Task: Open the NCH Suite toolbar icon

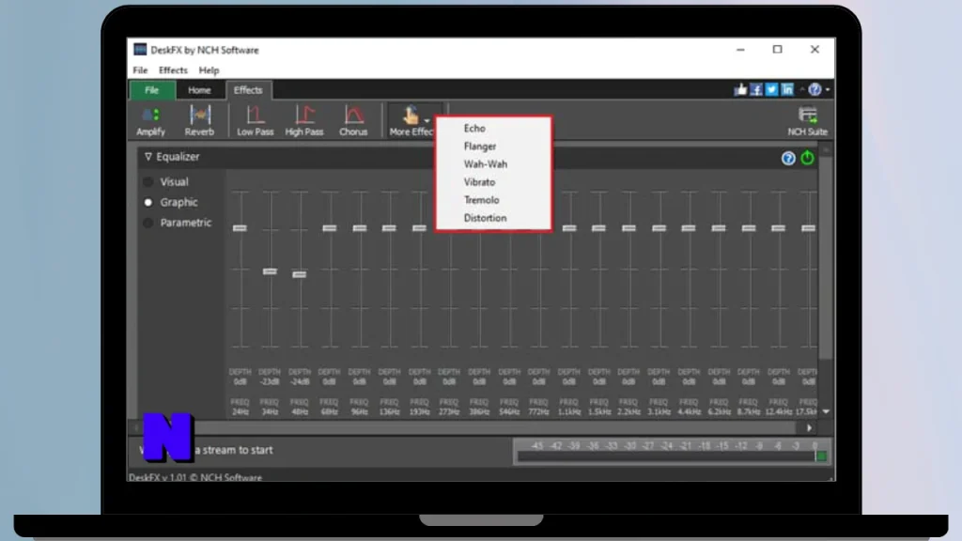Action: (807, 120)
